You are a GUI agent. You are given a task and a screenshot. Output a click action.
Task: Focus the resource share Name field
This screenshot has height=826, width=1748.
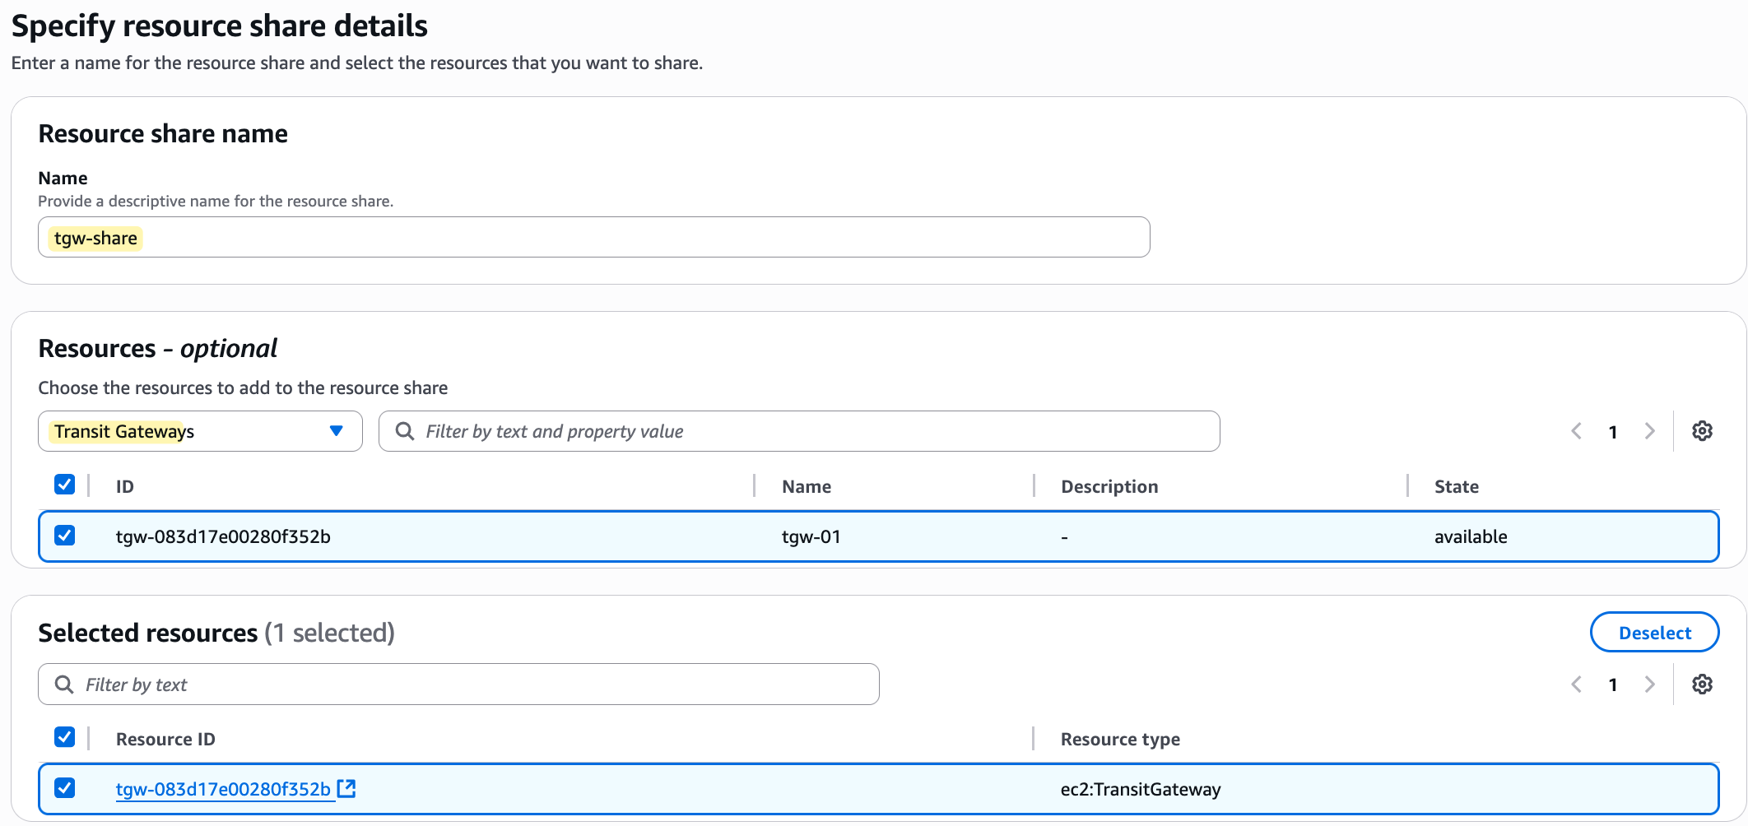coord(593,238)
